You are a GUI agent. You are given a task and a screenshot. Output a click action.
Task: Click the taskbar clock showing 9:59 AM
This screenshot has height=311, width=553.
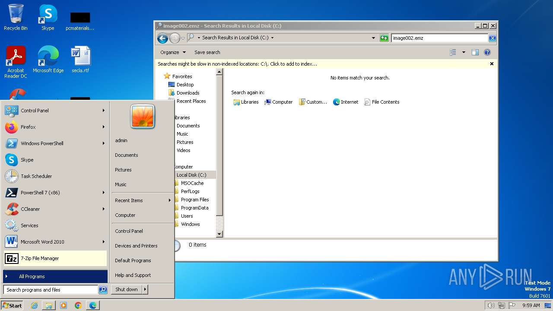[531, 305]
